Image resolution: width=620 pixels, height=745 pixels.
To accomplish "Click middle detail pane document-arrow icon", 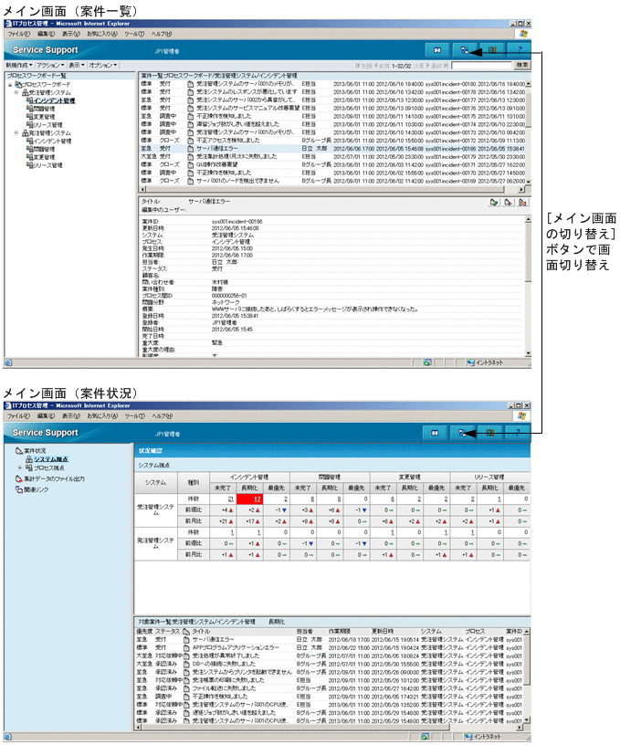I will [509, 203].
